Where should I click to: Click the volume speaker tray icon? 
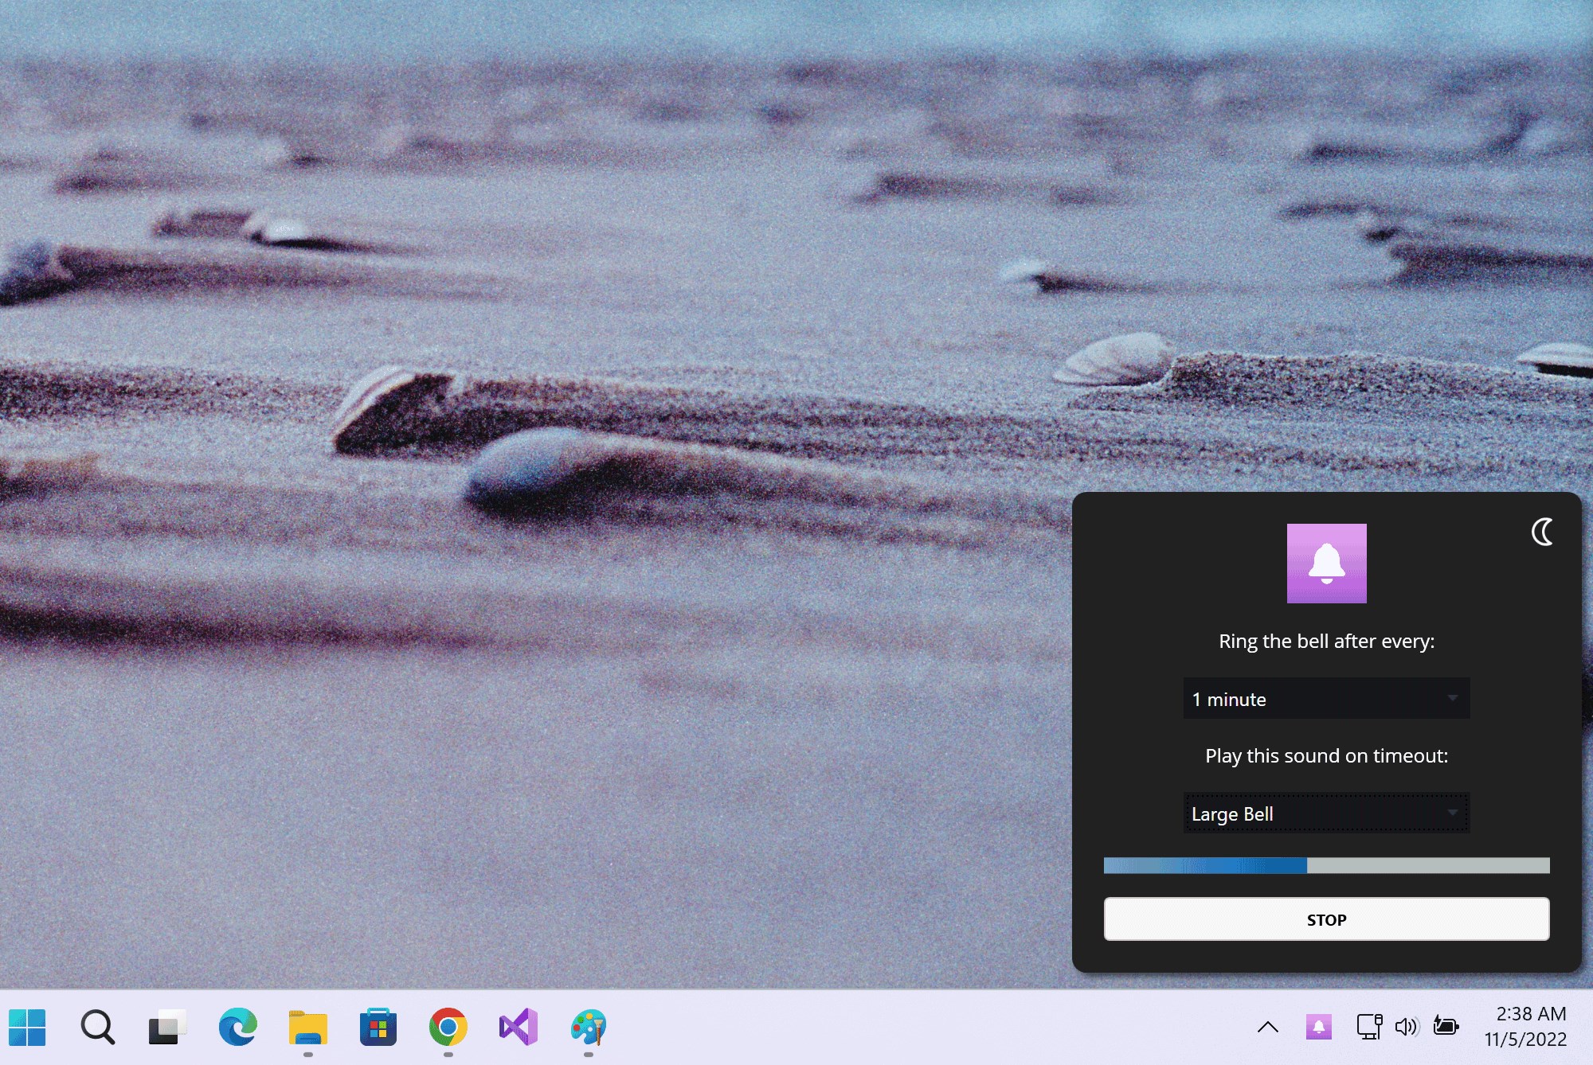click(1406, 1027)
